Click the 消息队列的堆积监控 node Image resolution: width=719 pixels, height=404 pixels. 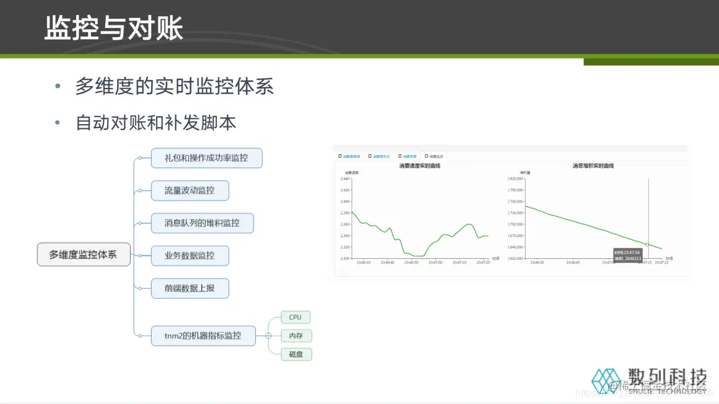point(203,223)
